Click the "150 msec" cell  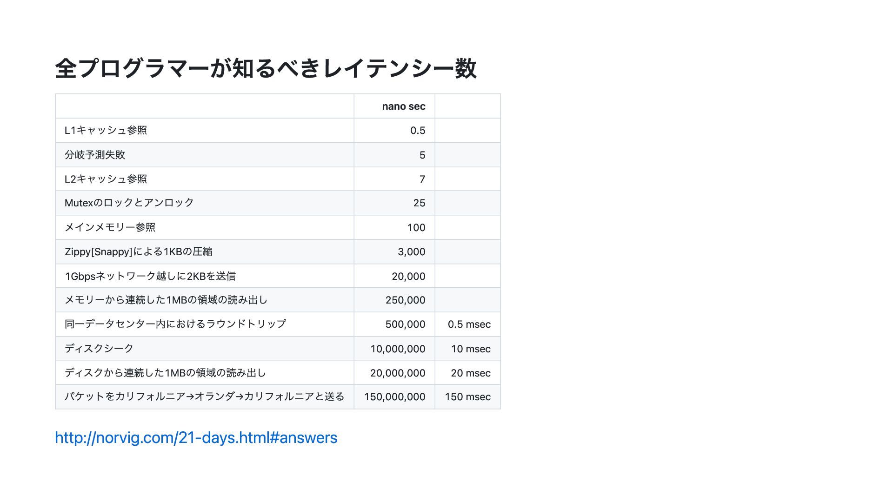coord(467,397)
